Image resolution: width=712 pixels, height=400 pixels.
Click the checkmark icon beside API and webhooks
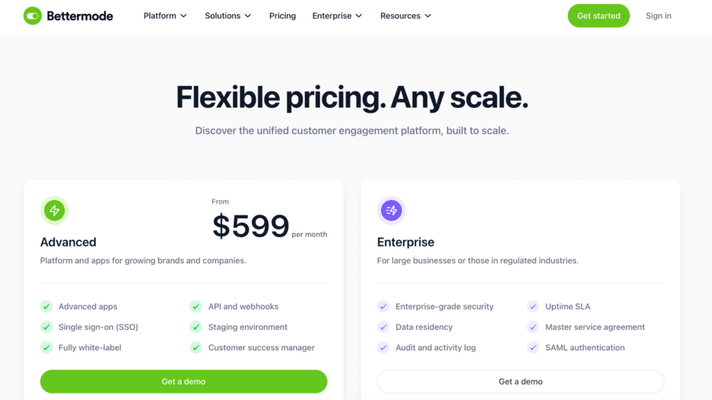pyautogui.click(x=196, y=306)
